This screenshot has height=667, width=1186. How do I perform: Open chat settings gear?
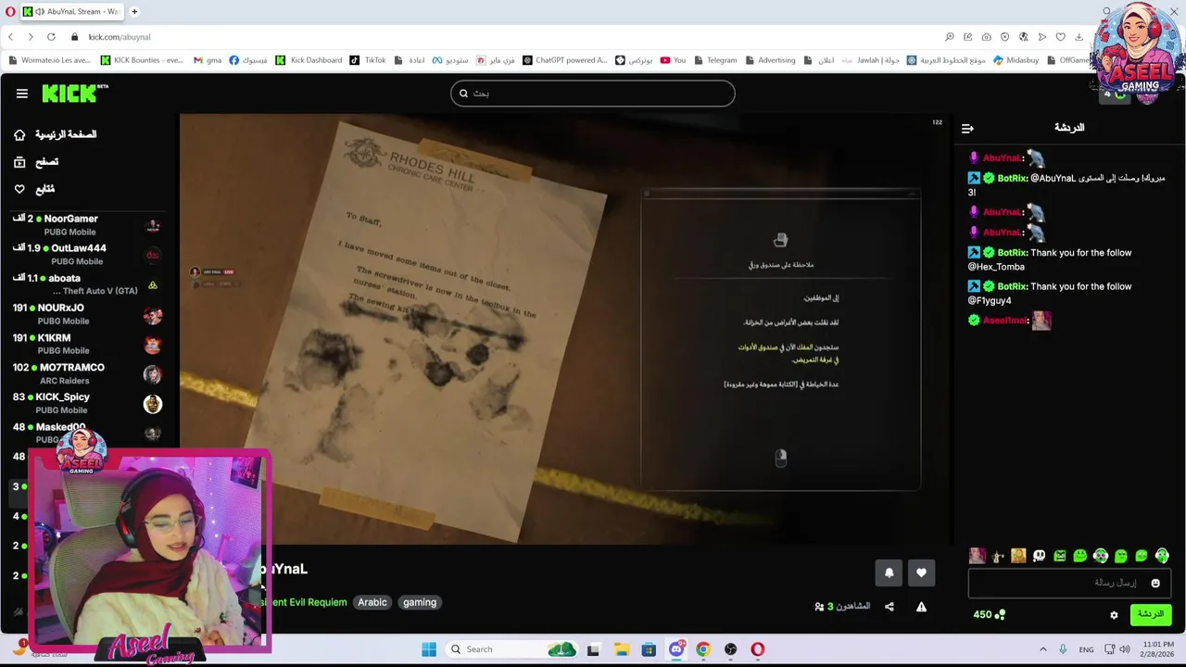pos(1114,615)
